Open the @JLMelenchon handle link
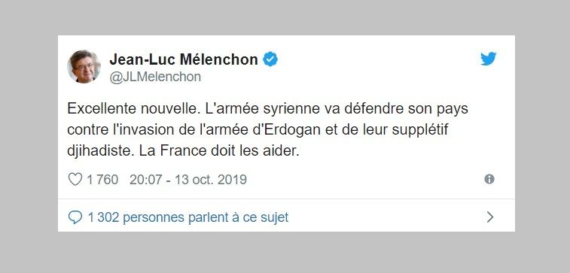Screen dimensions: 570x273 point(155,77)
